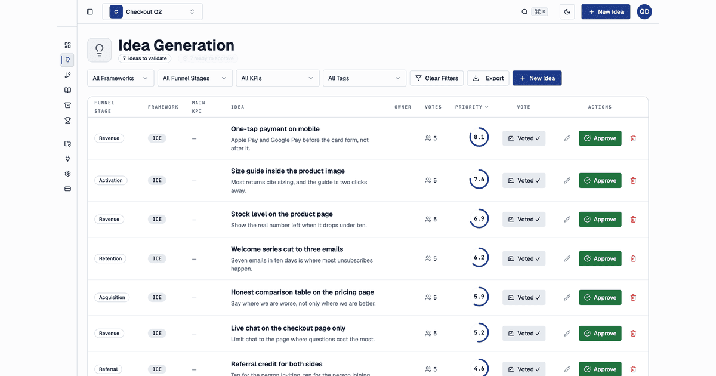This screenshot has height=376, width=716.
Task: Toggle the Voted button for "Stock level on the product page"
Action: click(524, 219)
